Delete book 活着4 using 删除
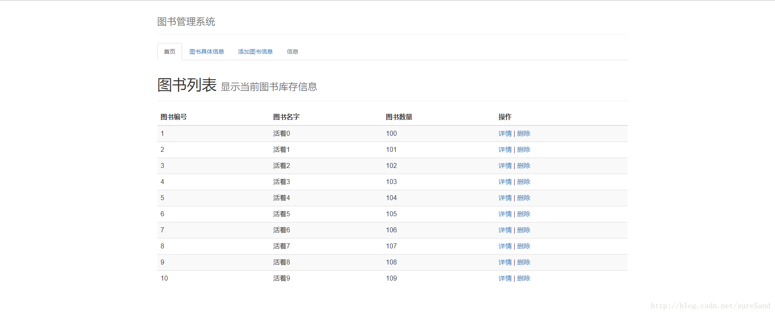 click(524, 198)
